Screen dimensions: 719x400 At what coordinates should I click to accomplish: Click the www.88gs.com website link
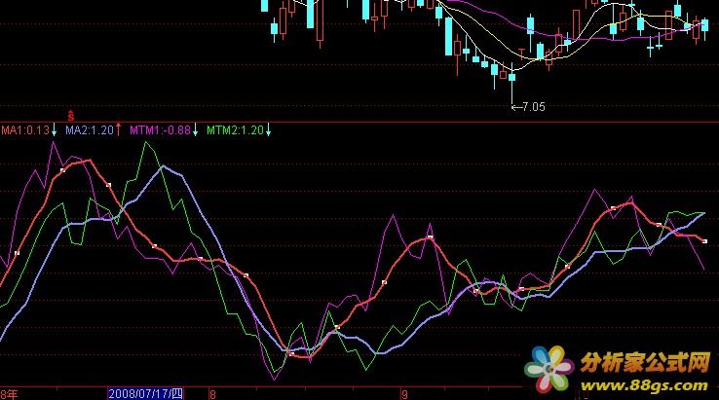pyautogui.click(x=646, y=385)
